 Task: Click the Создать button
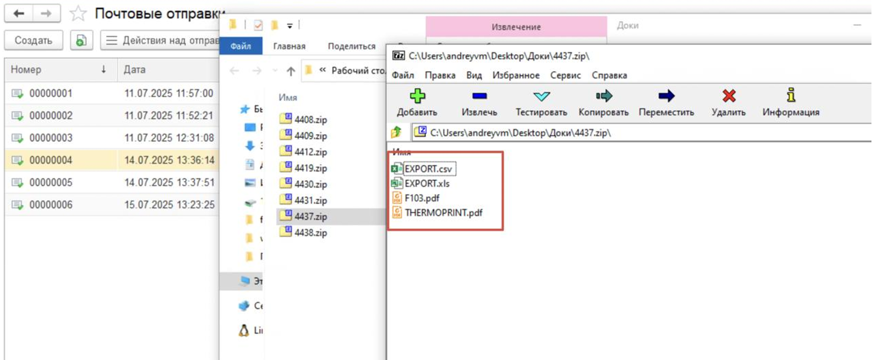(x=34, y=41)
